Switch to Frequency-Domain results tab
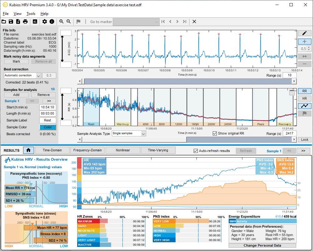313x251 pixels. (x=88, y=150)
